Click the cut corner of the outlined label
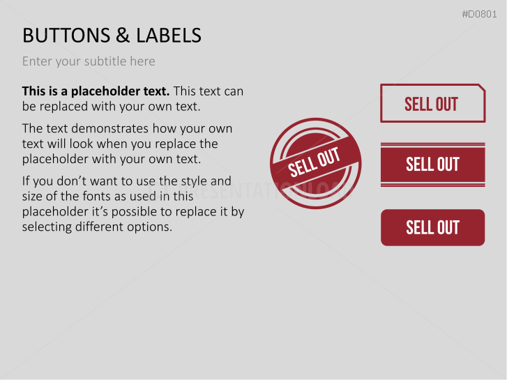This screenshot has height=380, width=507. 480,88
